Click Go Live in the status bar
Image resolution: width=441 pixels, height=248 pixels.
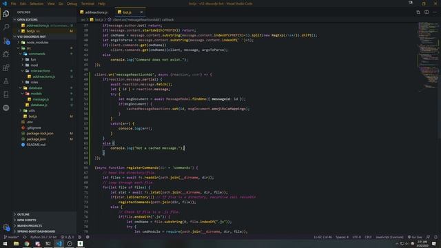point(415,237)
